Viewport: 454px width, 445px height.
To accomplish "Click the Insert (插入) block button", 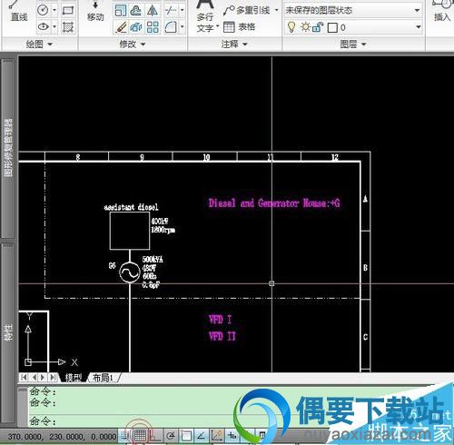I will point(442,12).
